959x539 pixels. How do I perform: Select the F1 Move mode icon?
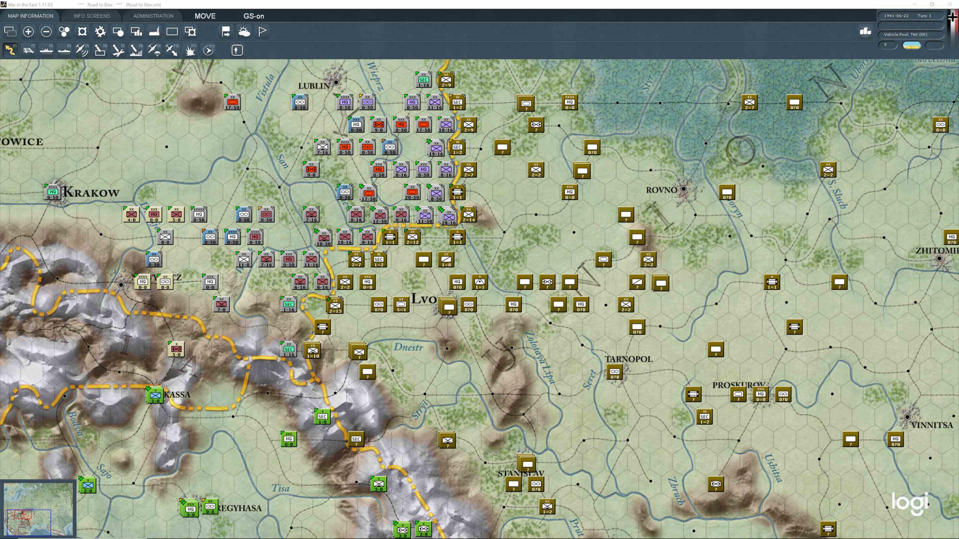(x=11, y=50)
